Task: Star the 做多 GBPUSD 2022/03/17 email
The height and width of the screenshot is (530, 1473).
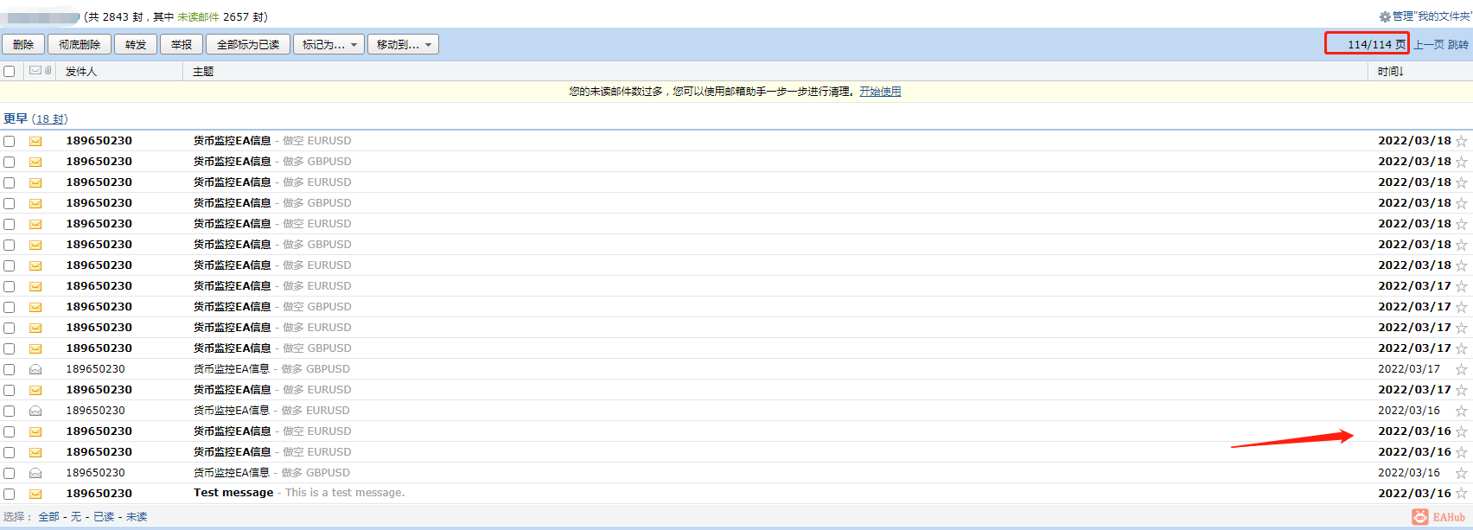Action: click(x=1462, y=369)
